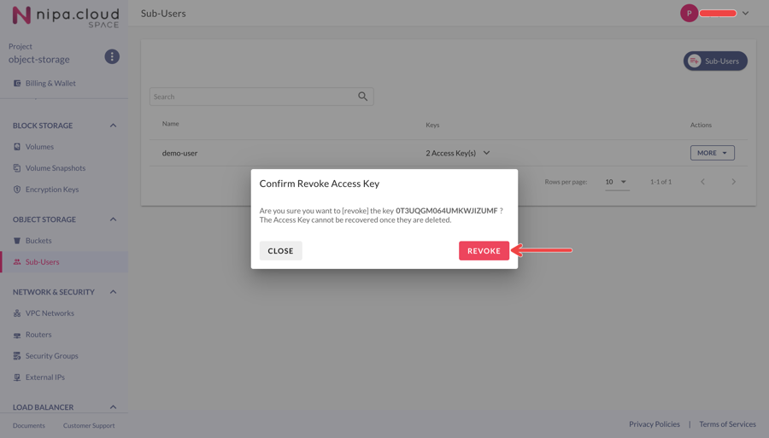This screenshot has width=769, height=438.
Task: Change the rows per page dropdown
Action: (616, 182)
